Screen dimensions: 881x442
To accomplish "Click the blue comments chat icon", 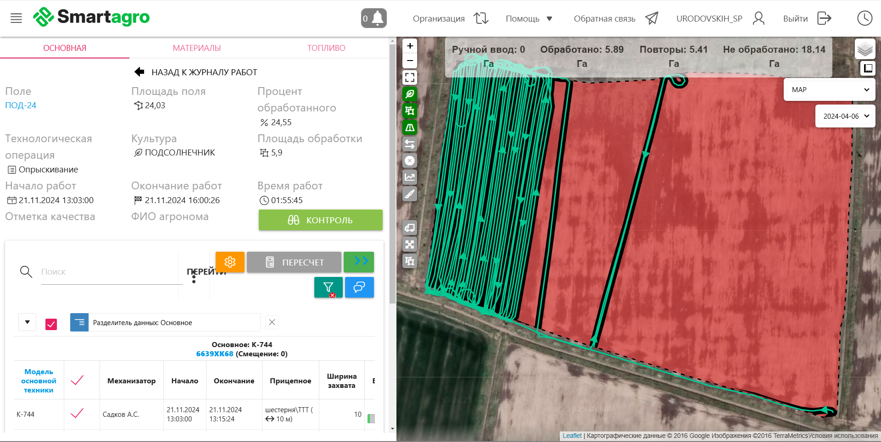I will pos(359,287).
